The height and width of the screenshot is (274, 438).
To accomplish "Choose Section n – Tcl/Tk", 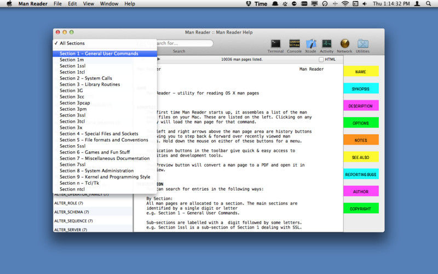I will tap(105, 183).
